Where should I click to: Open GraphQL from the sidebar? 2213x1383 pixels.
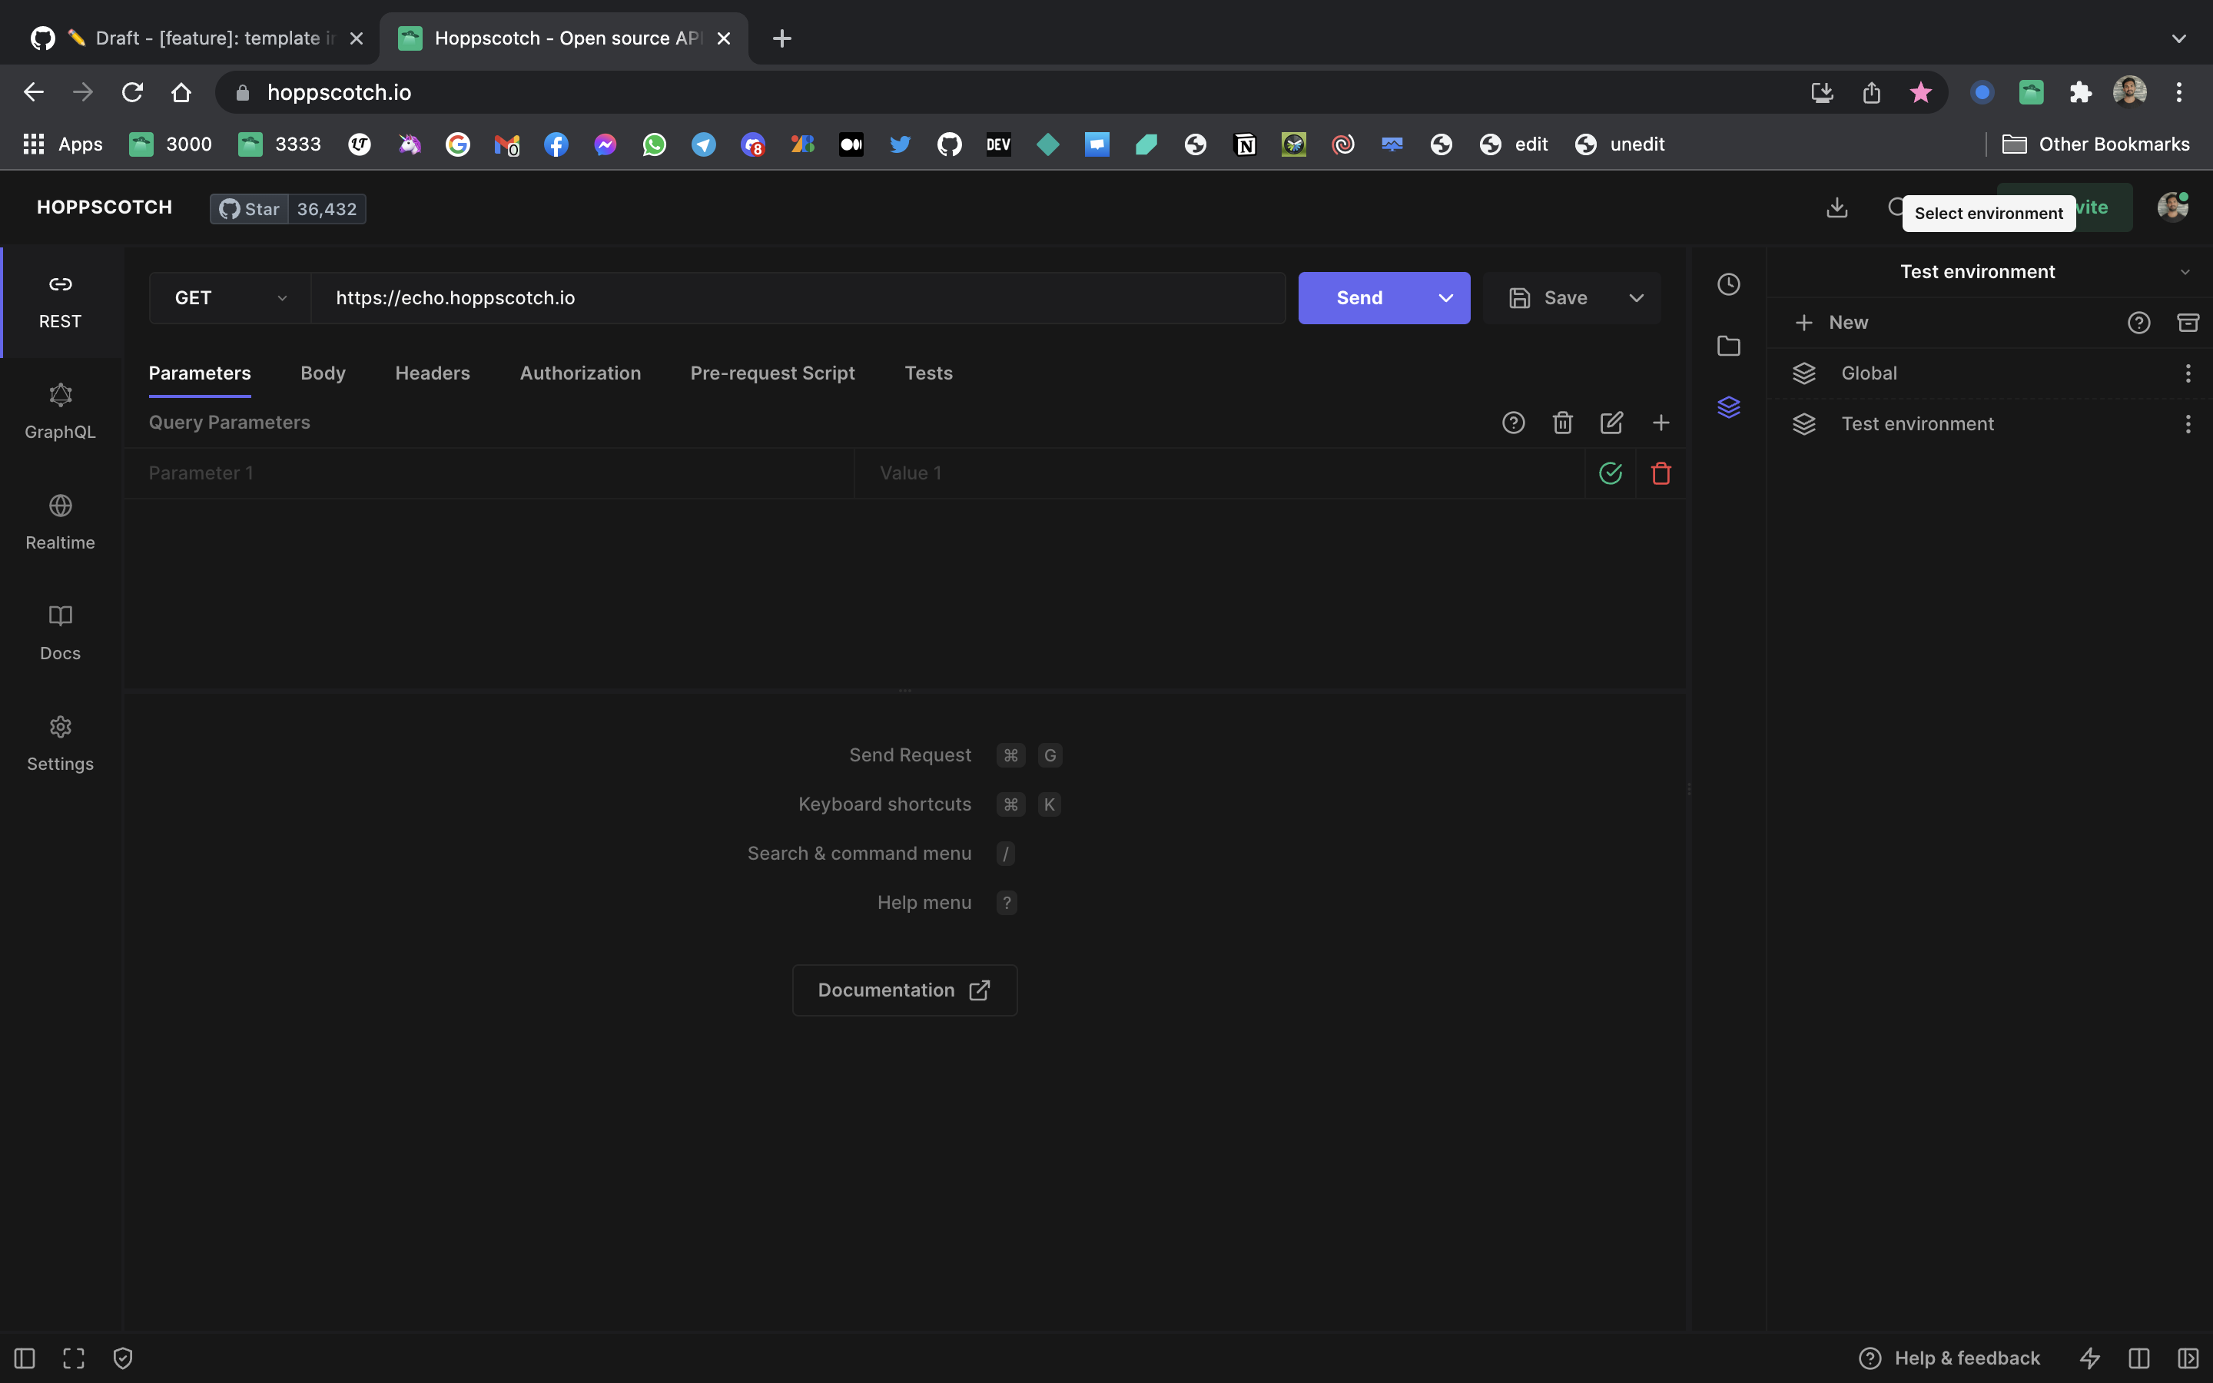click(61, 412)
